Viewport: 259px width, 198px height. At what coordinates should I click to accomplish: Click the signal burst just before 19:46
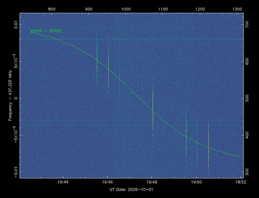pos(97,62)
